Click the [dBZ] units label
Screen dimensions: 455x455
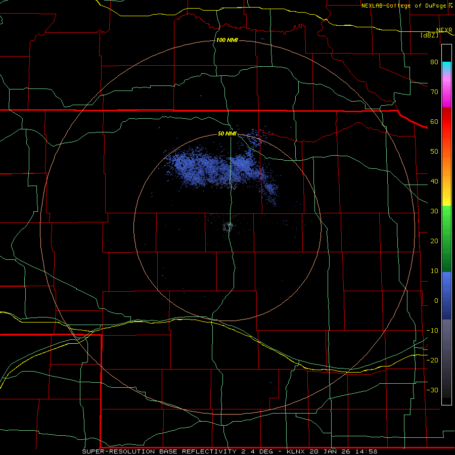[430, 35]
